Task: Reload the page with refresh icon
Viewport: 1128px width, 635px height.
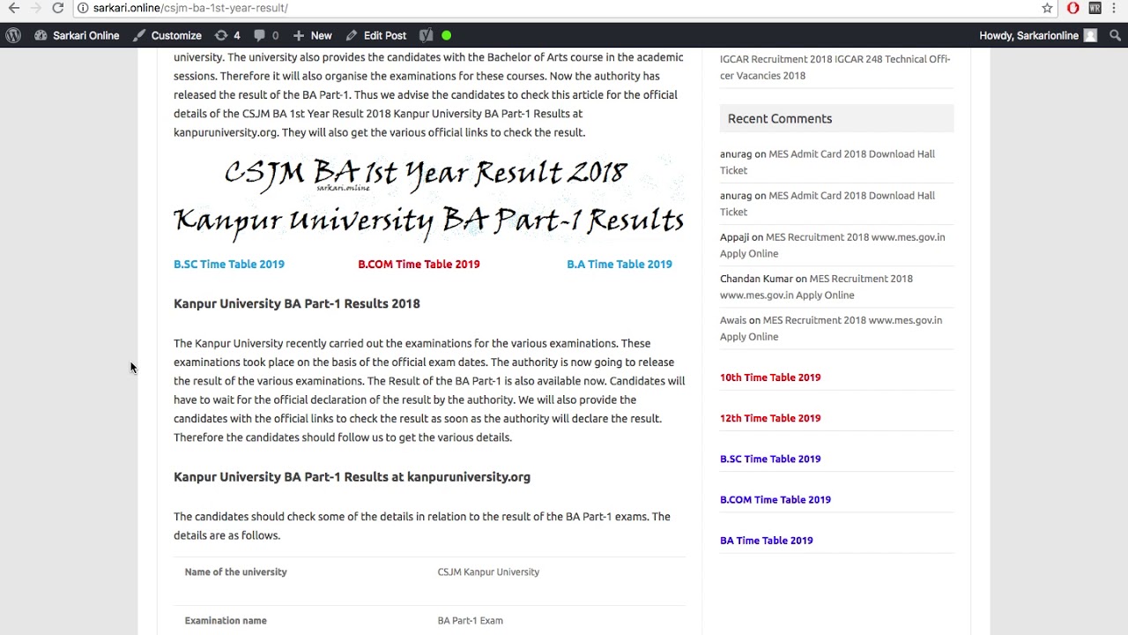Action: point(57,8)
